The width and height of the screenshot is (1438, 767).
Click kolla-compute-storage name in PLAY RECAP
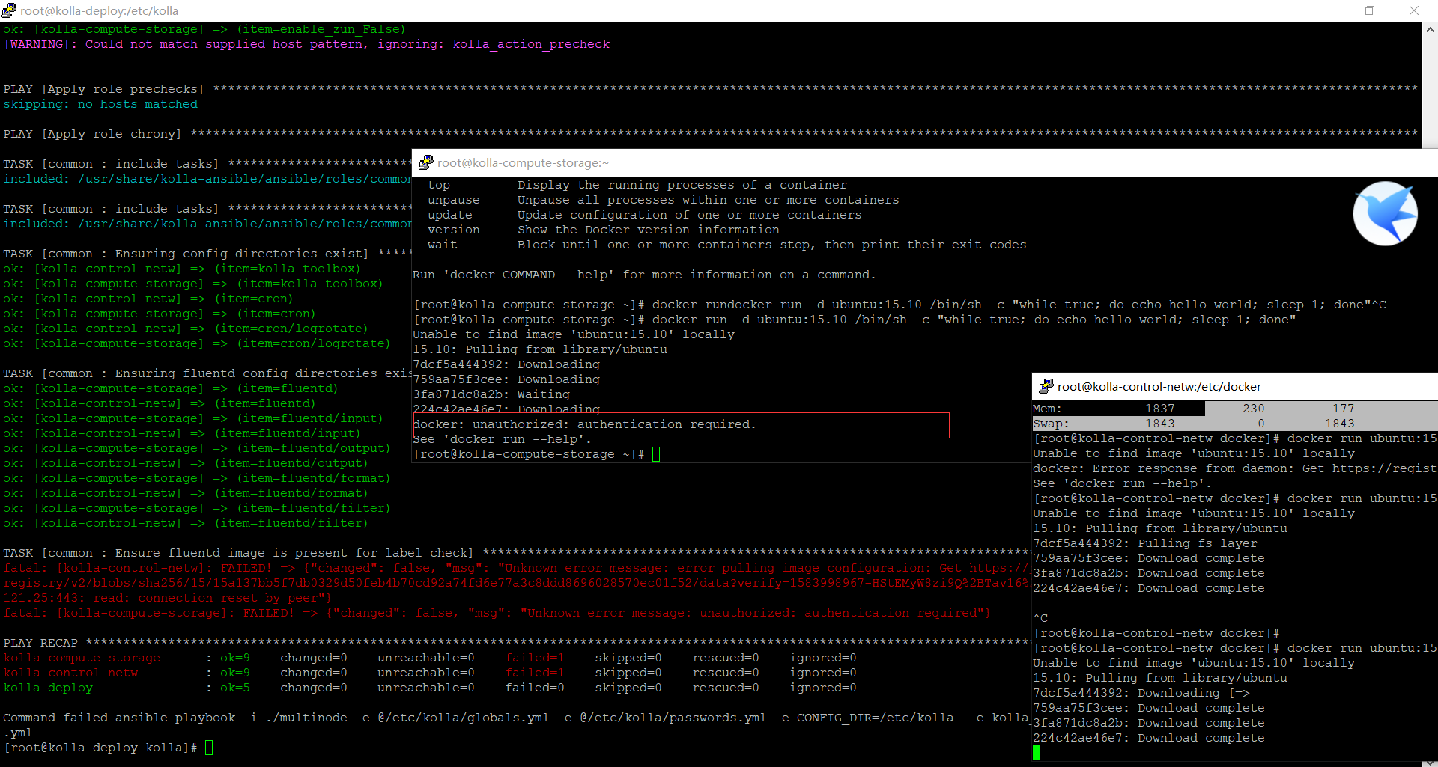coord(82,658)
